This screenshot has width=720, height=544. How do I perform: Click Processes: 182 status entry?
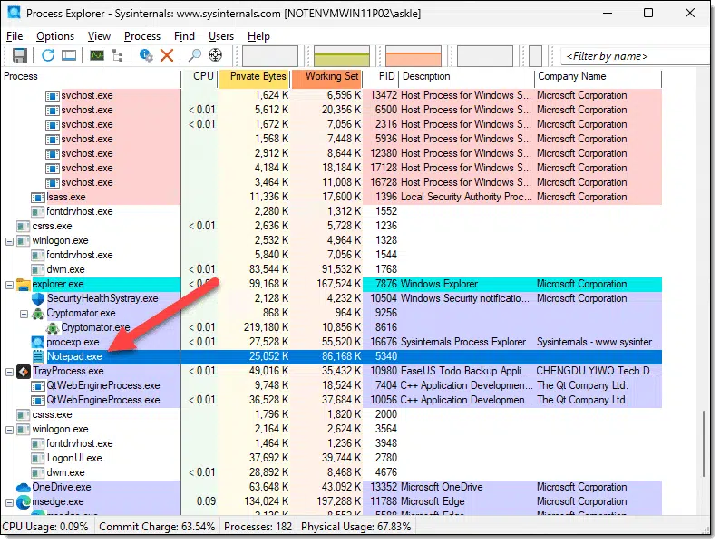point(258,527)
